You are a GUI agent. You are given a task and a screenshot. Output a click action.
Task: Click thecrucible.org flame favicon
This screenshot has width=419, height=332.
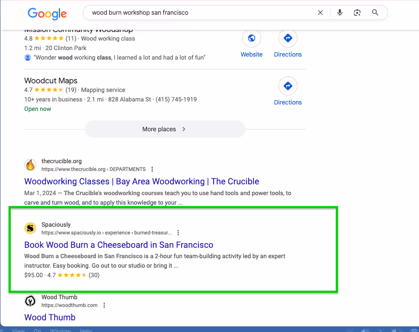pyautogui.click(x=30, y=164)
